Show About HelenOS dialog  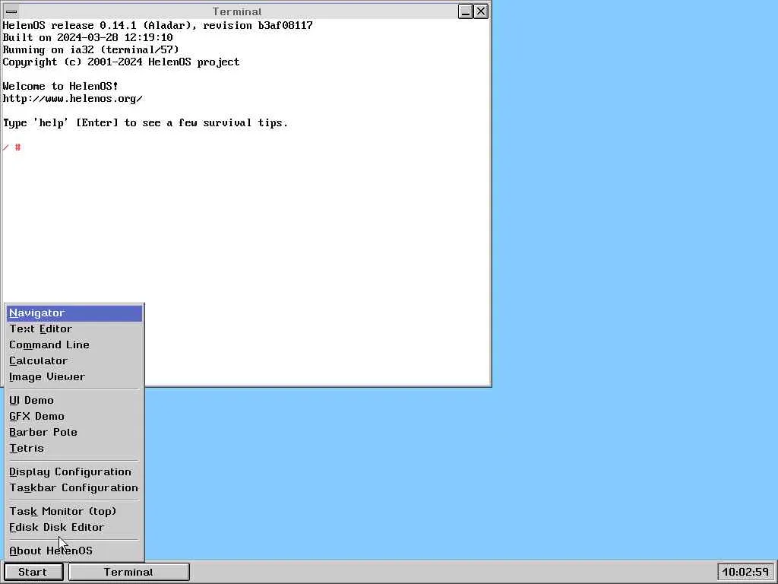point(74,551)
